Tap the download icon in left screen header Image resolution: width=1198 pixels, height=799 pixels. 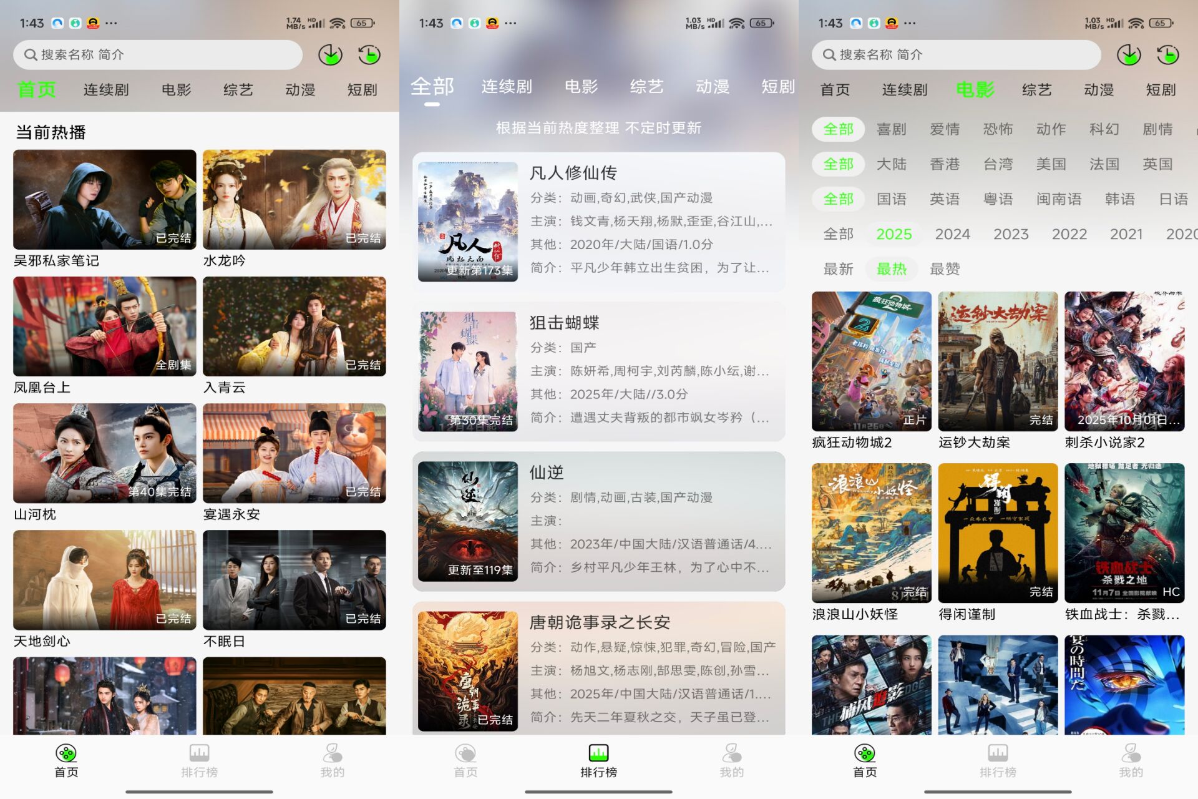[x=330, y=55]
